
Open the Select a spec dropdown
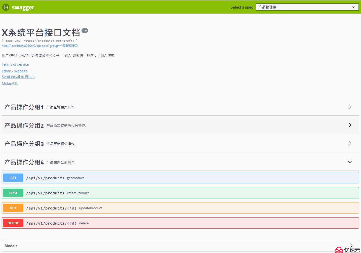click(x=307, y=7)
